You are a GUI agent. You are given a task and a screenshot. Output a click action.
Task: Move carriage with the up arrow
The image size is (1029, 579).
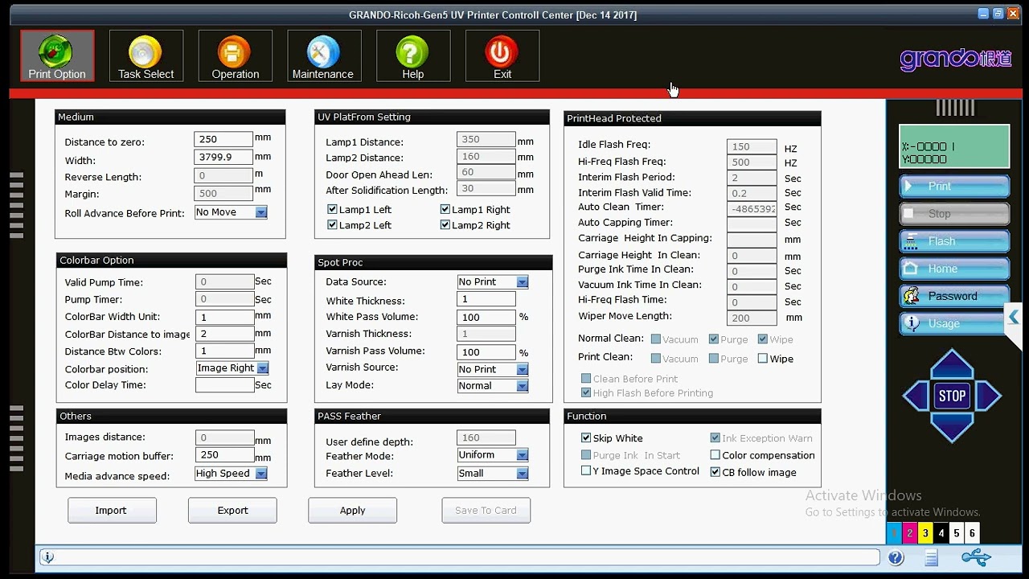pos(953,364)
